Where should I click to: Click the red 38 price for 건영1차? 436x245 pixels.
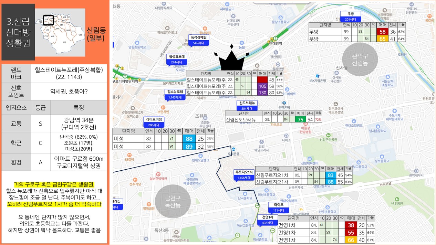(351, 225)
